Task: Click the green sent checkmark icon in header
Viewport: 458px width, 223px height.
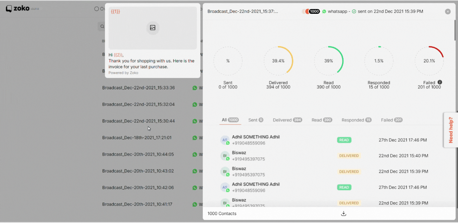Action: coord(354,12)
